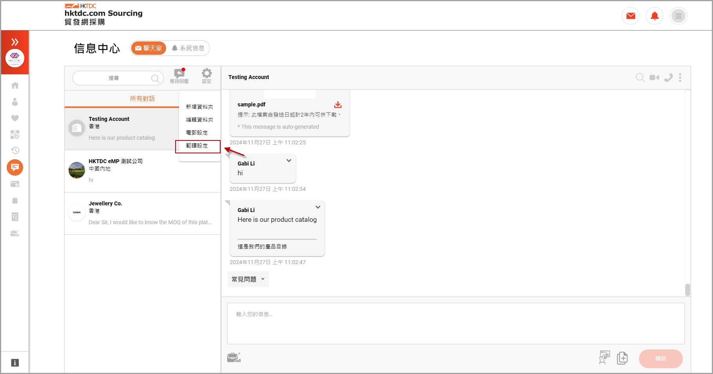The image size is (713, 374).
Task: Start a voice call with phone icon
Action: tap(668, 77)
